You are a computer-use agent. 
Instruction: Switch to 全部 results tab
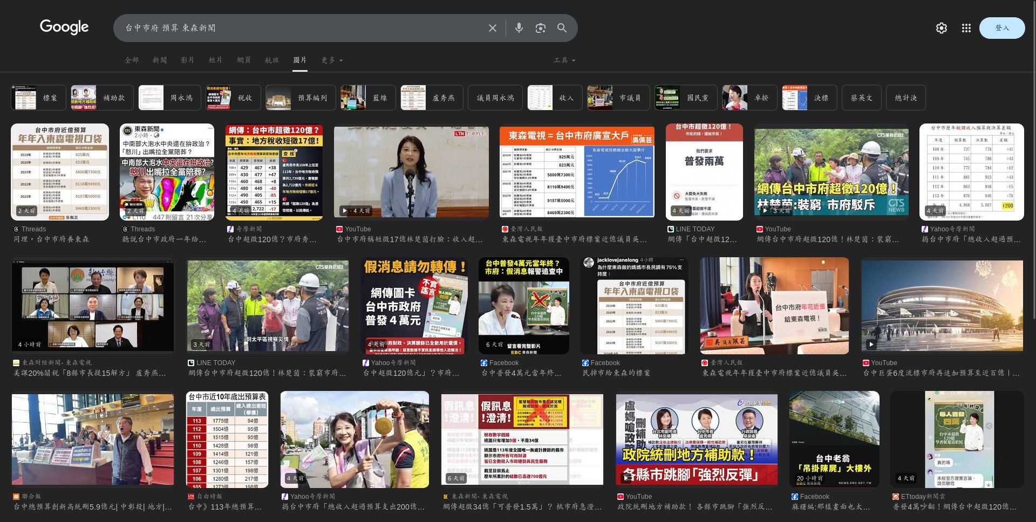(132, 60)
